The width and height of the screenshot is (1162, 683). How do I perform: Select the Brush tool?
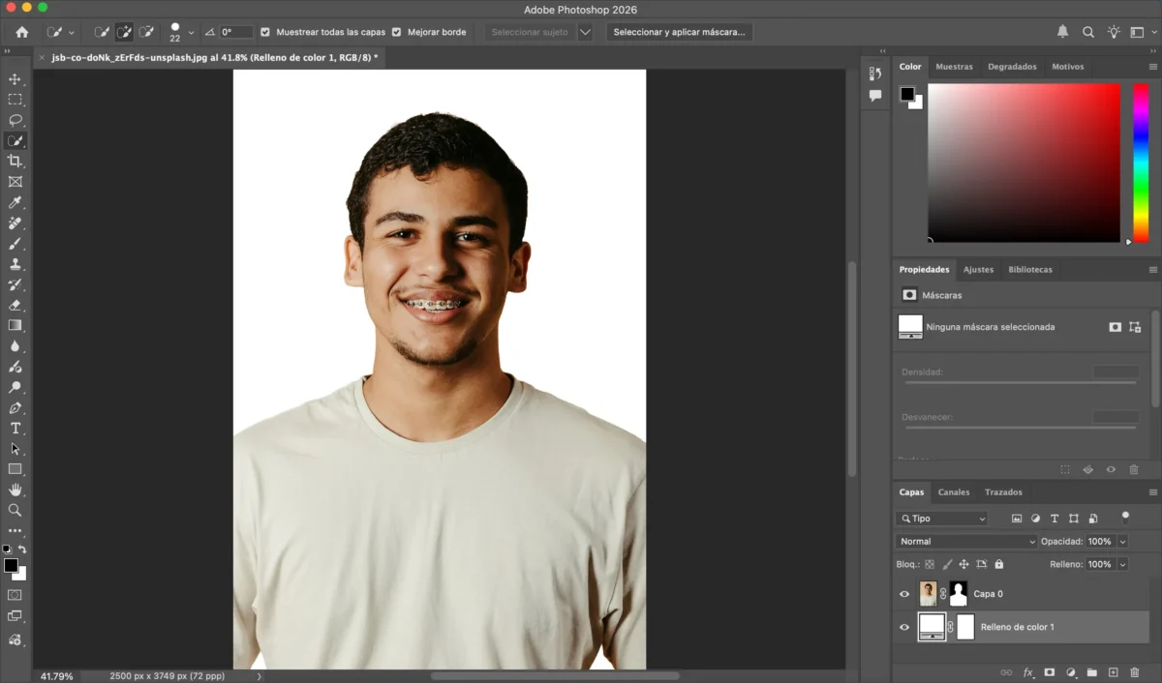[15, 243]
